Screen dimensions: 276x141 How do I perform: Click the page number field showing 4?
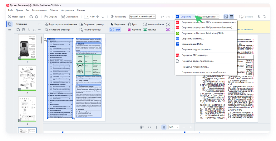tap(87, 17)
